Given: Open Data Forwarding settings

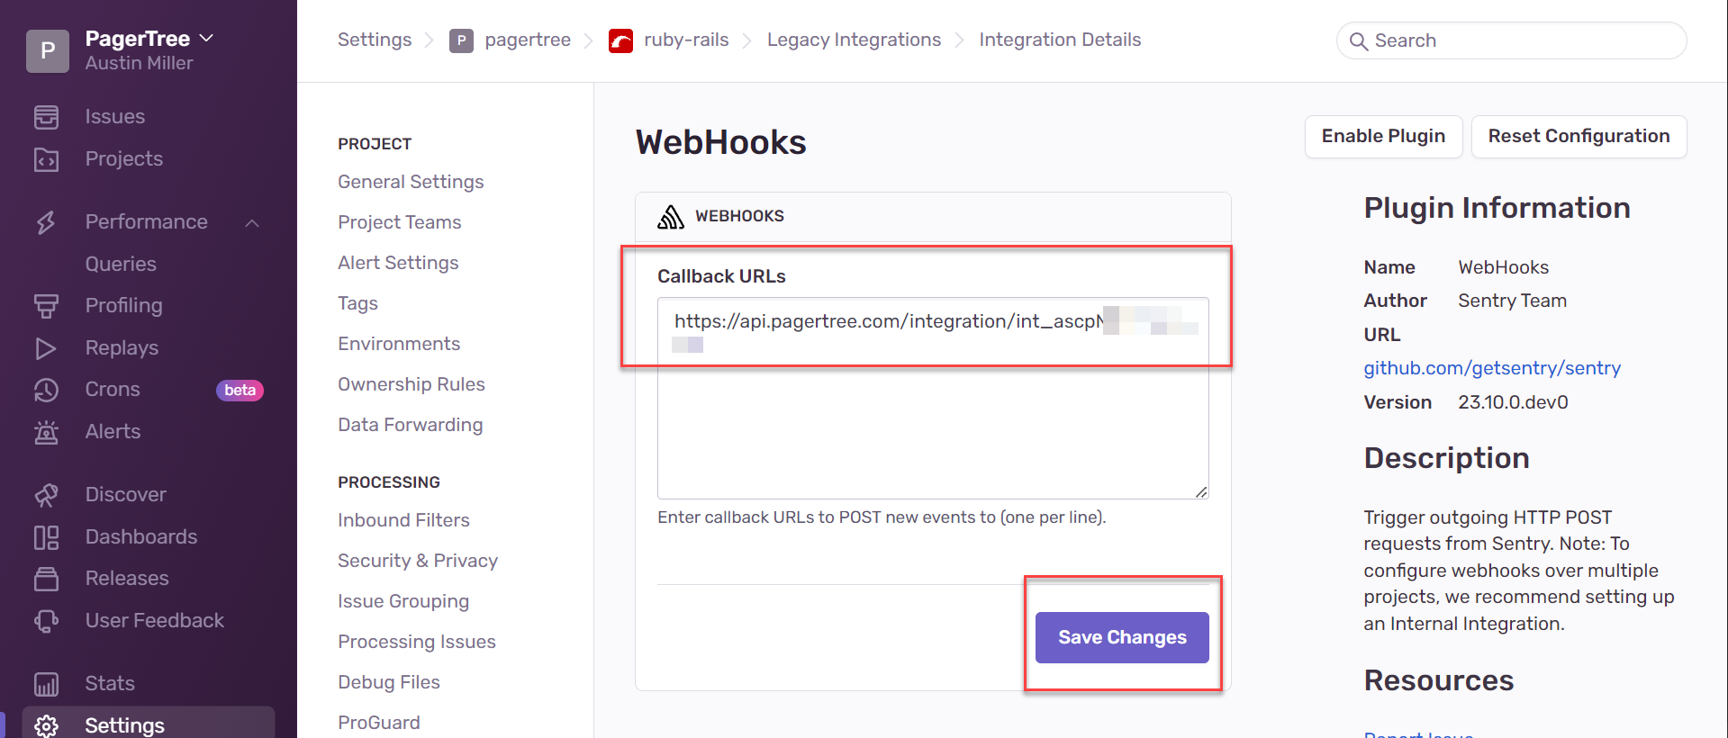Looking at the screenshot, I should [x=410, y=425].
